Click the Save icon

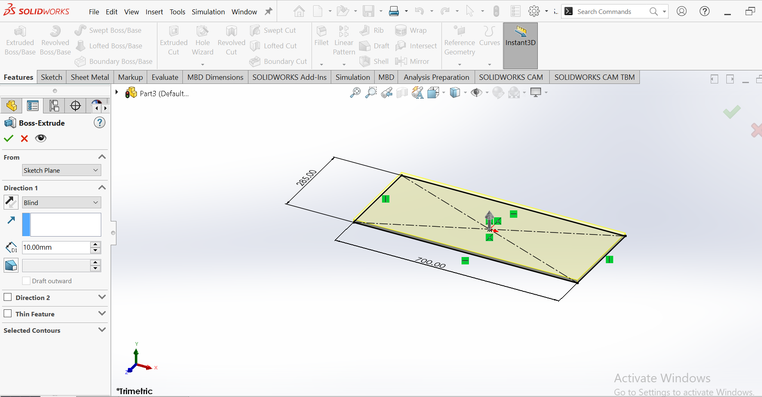coord(368,11)
